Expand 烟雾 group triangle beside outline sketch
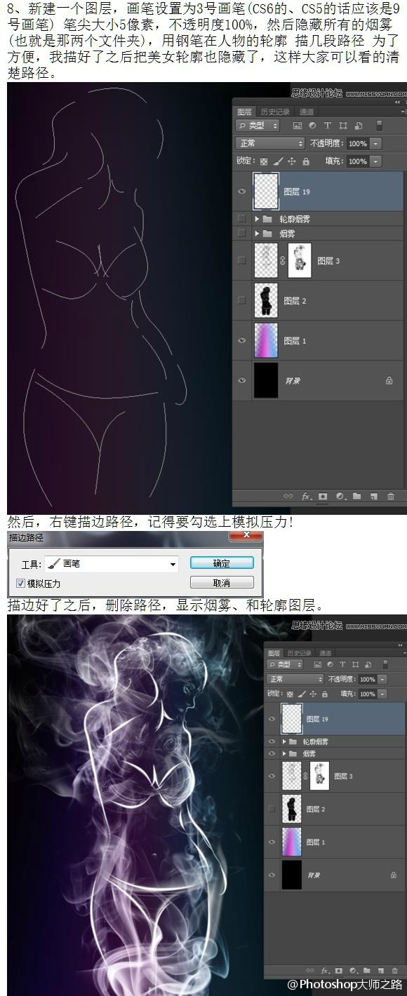The width and height of the screenshot is (407, 996). pyautogui.click(x=257, y=233)
